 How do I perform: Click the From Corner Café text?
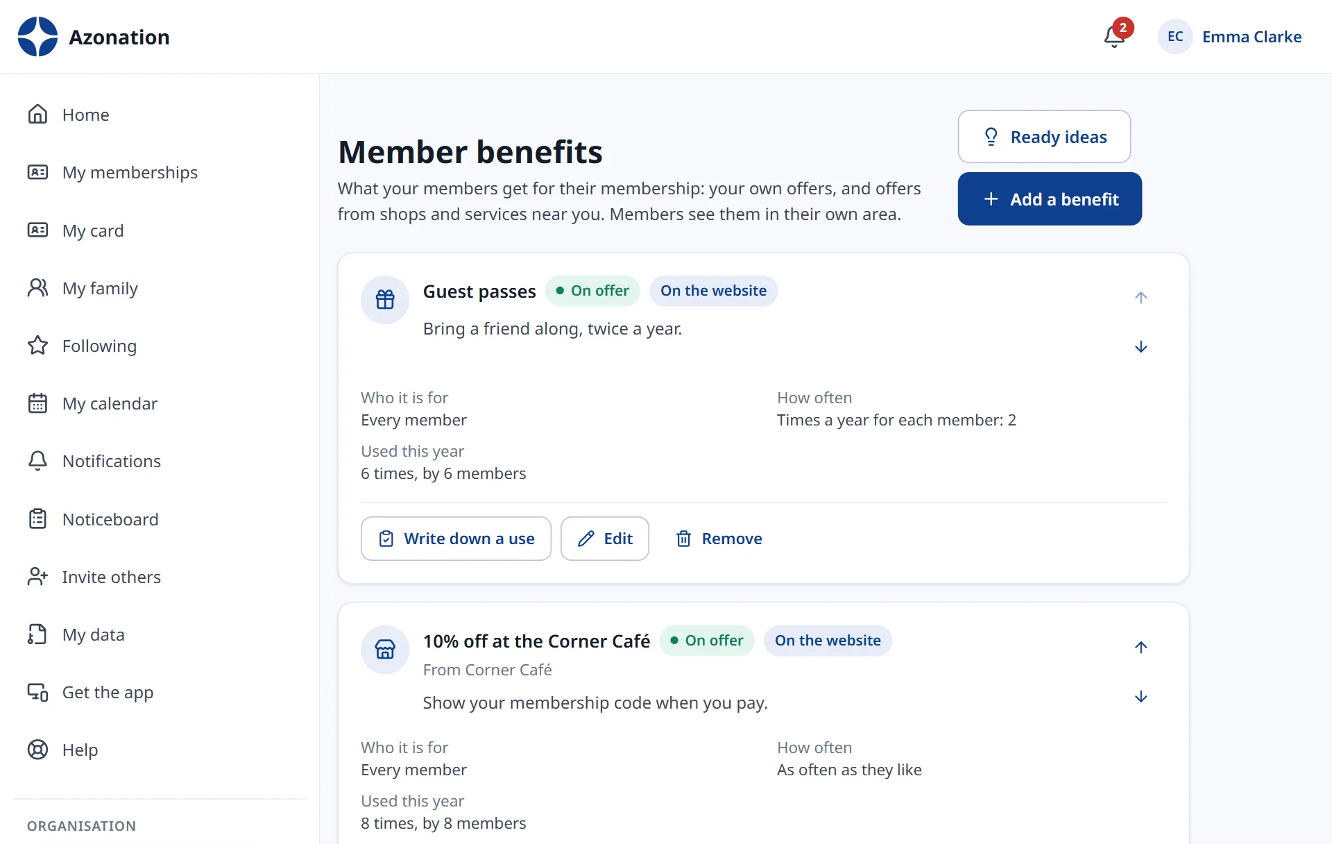coord(488,670)
